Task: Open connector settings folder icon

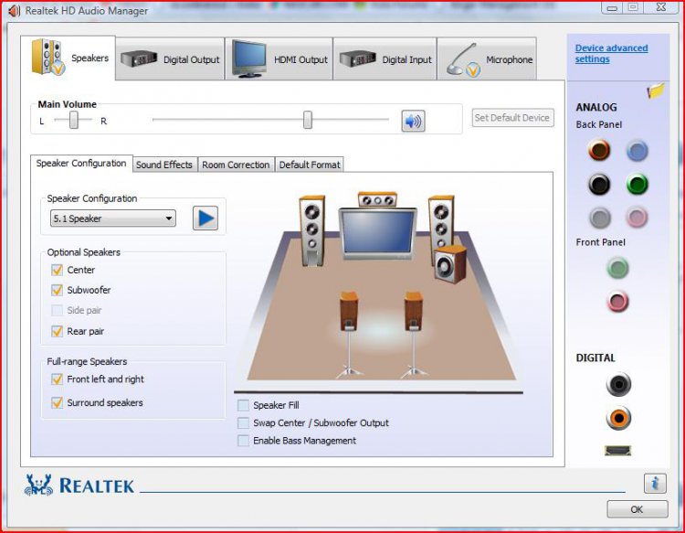Action: [656, 91]
